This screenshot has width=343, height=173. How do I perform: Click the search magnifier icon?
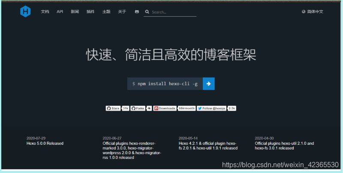click(x=147, y=12)
